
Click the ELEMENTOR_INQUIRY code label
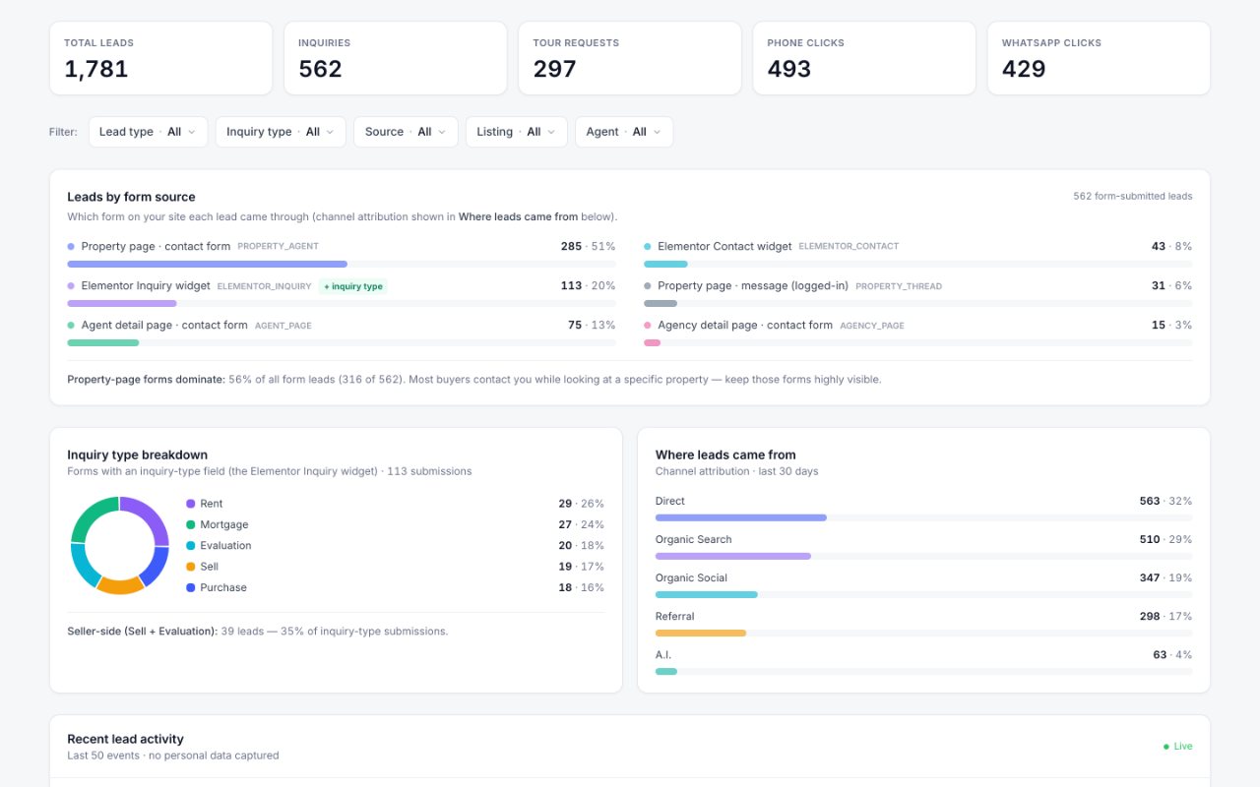(264, 286)
